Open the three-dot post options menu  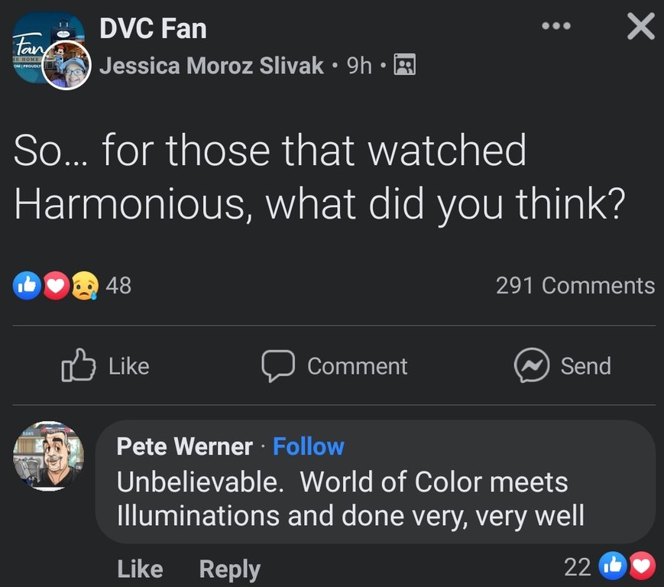[x=555, y=26]
